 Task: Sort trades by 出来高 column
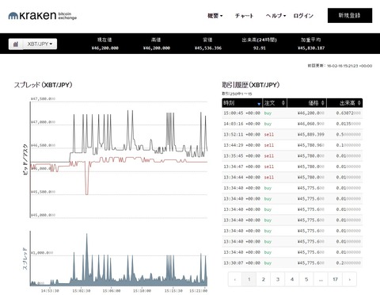point(344,103)
